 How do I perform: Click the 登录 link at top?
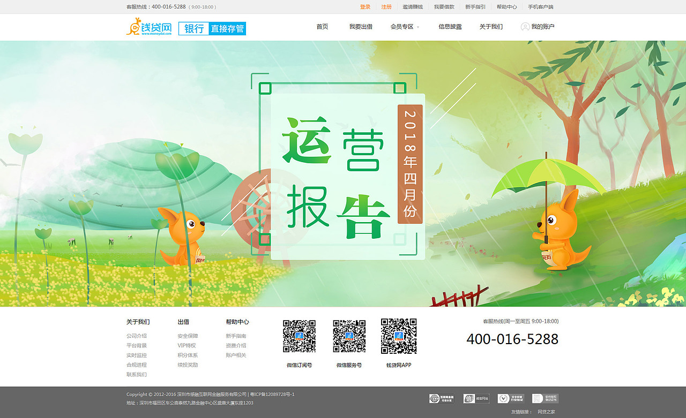tap(365, 7)
